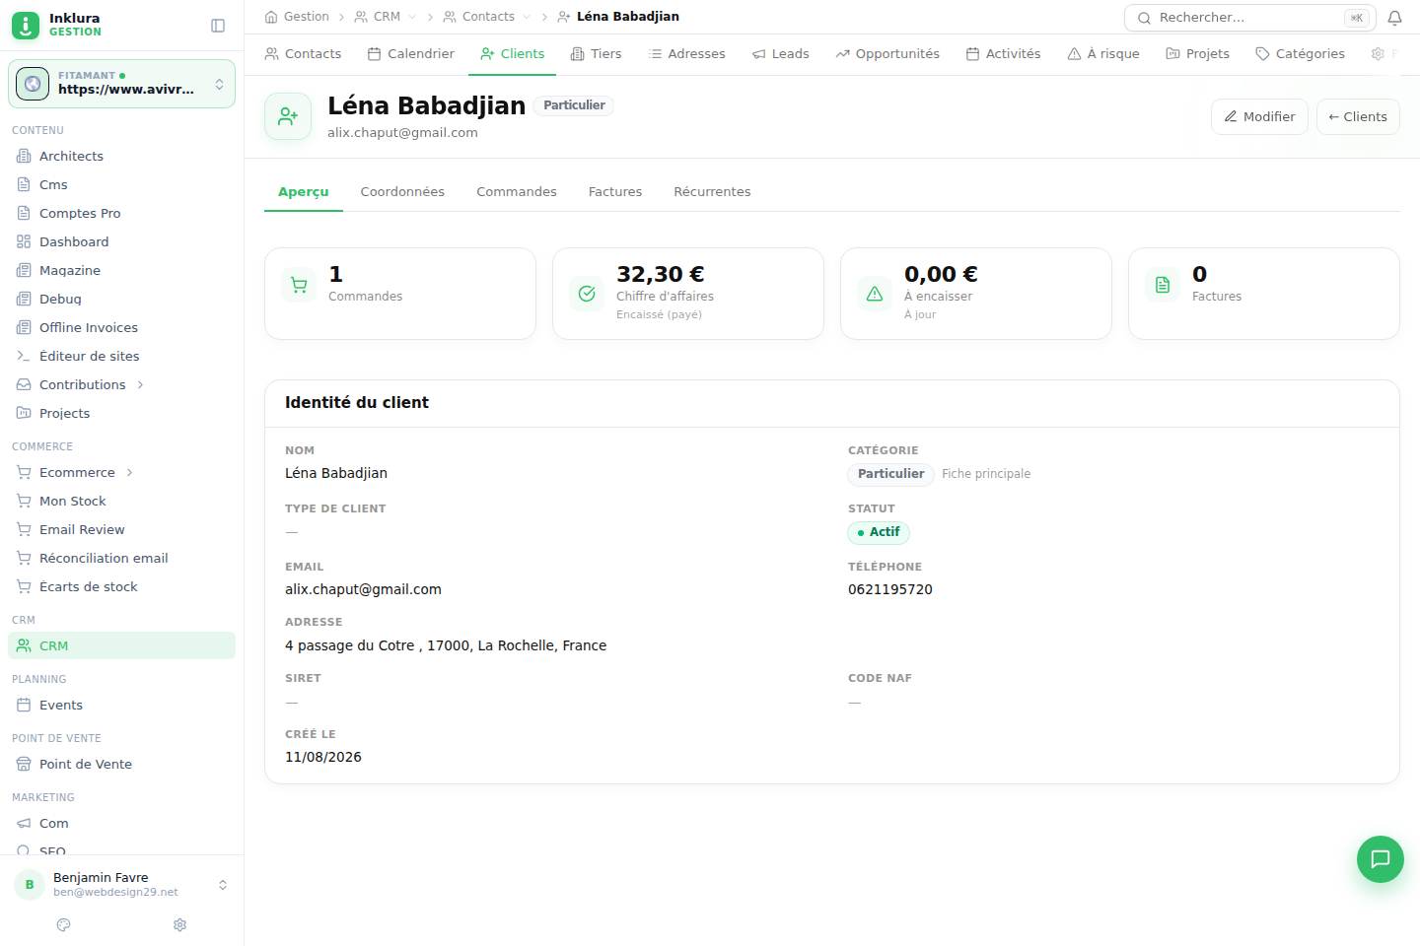Viewport: 1420px width, 946px height.
Task: Open Projects in sidebar
Action: click(x=122, y=413)
